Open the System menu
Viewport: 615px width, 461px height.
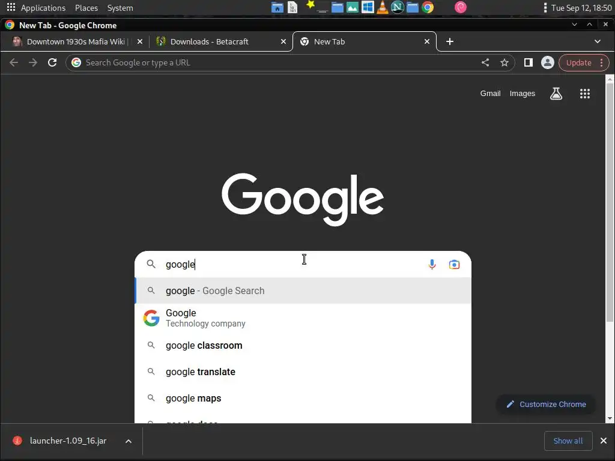tap(120, 8)
